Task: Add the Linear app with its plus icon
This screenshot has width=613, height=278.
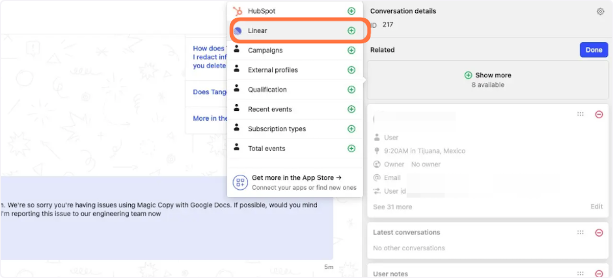Action: coord(351,31)
